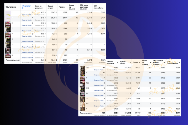Open CTR column dropdown in upper table
188x125 pixels.
pyautogui.click(x=105, y=7)
